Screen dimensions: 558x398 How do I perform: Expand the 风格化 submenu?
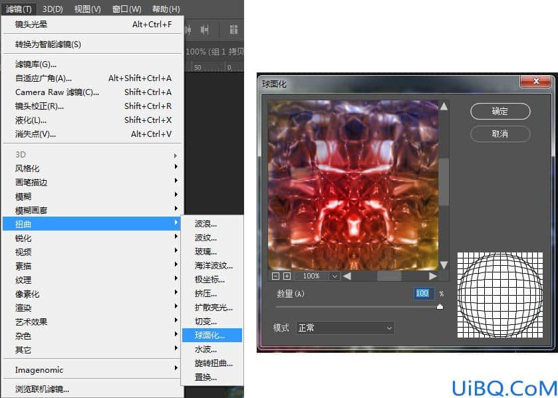click(92, 168)
